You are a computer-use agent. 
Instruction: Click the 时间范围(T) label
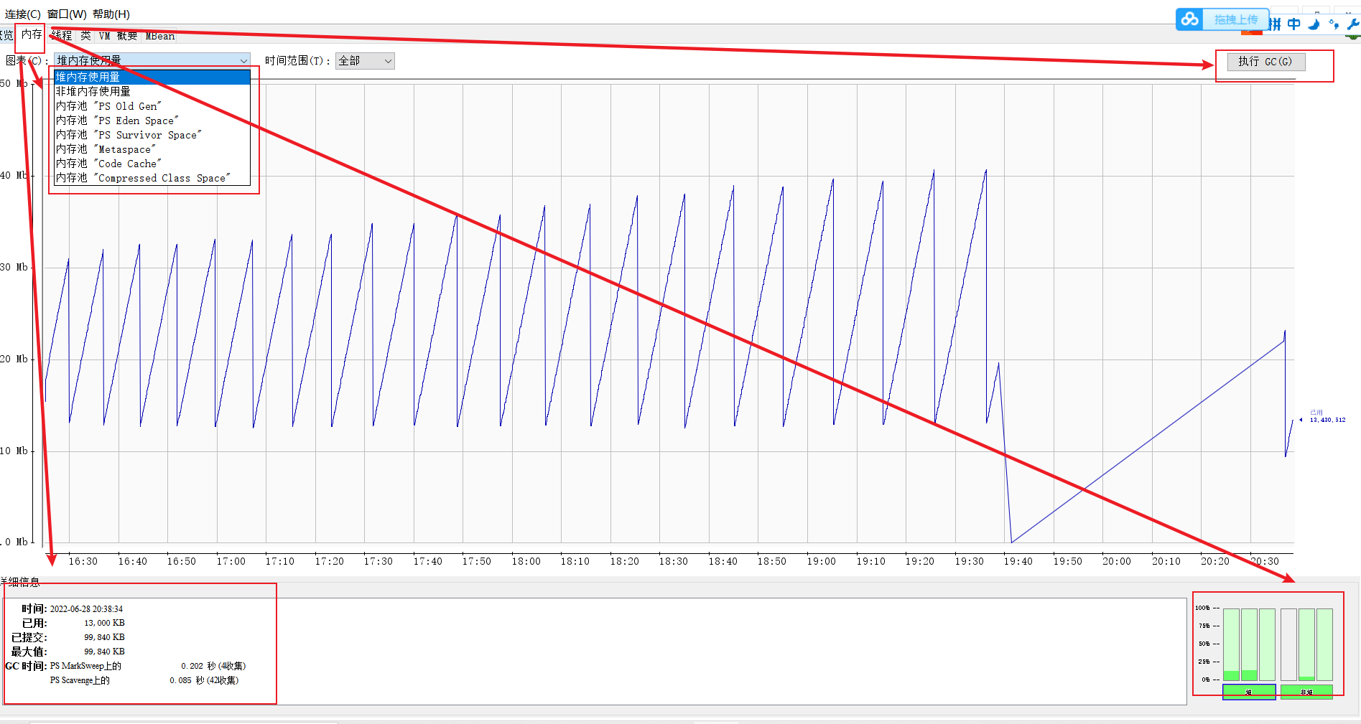click(x=297, y=61)
